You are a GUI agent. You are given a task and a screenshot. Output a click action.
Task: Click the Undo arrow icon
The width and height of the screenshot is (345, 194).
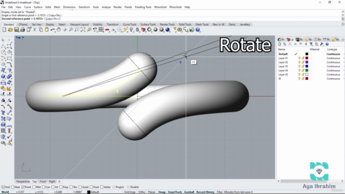[x=53, y=30]
